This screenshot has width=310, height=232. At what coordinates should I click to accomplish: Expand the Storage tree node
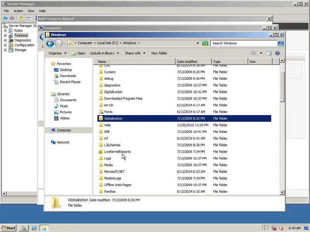[5, 50]
